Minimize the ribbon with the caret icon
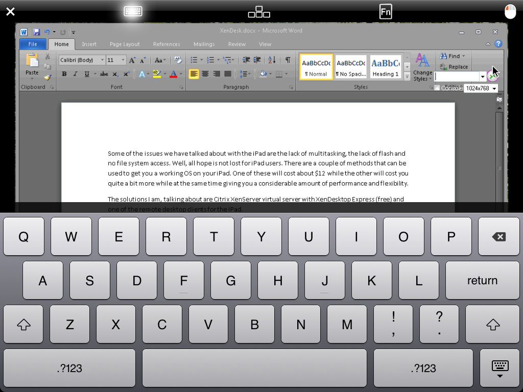The width and height of the screenshot is (523, 392). click(488, 44)
